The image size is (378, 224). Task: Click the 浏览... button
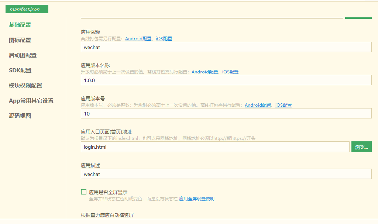(361, 147)
